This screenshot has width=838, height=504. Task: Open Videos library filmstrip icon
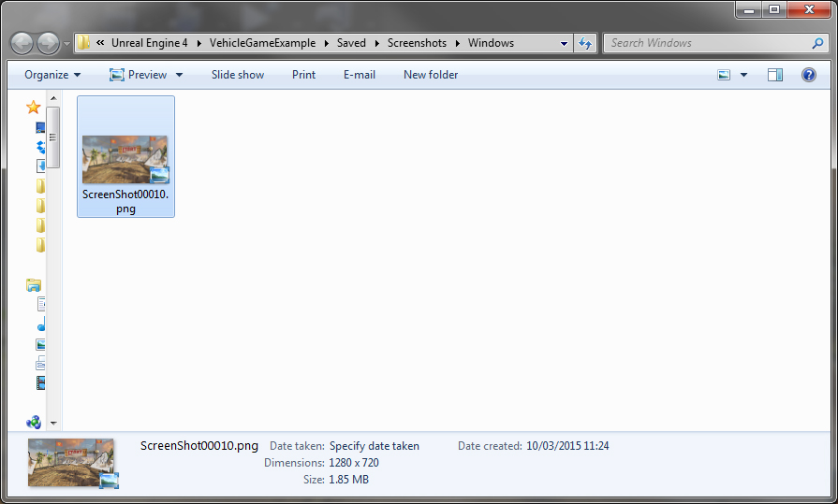[x=40, y=382]
